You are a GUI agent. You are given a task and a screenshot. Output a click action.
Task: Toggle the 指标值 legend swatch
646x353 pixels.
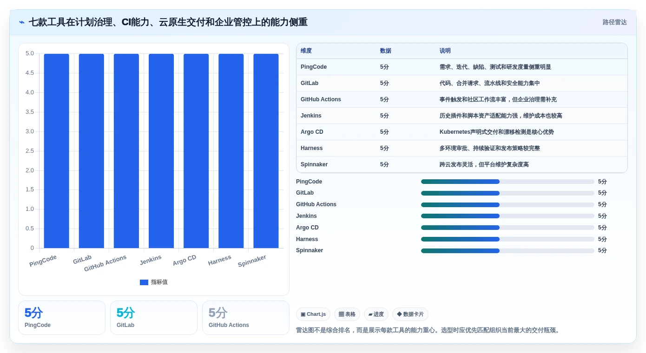pyautogui.click(x=144, y=282)
